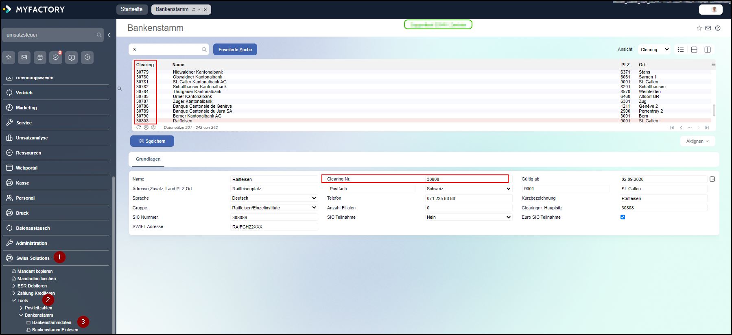Click the printer icon below the bank list

pos(146,127)
